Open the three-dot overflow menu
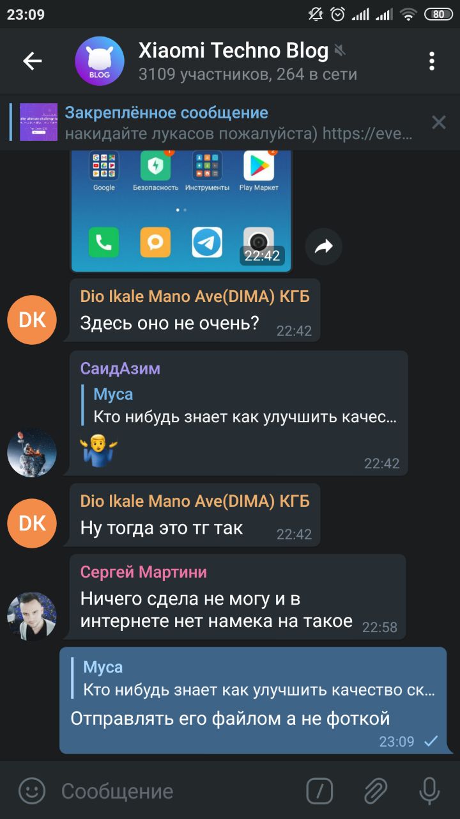This screenshot has width=460, height=819. 432,61
